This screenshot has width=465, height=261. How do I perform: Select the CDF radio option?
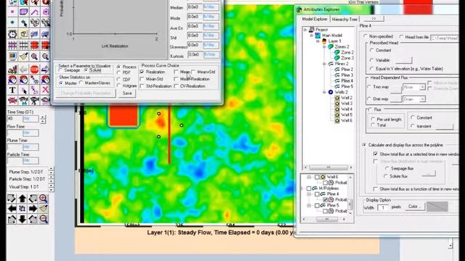point(118,79)
